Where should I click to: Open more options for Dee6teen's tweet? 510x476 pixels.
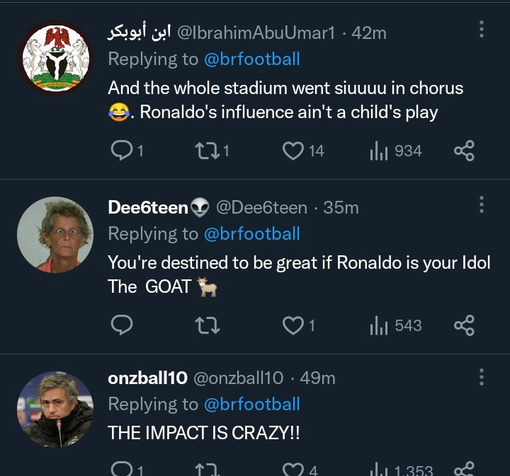482,204
